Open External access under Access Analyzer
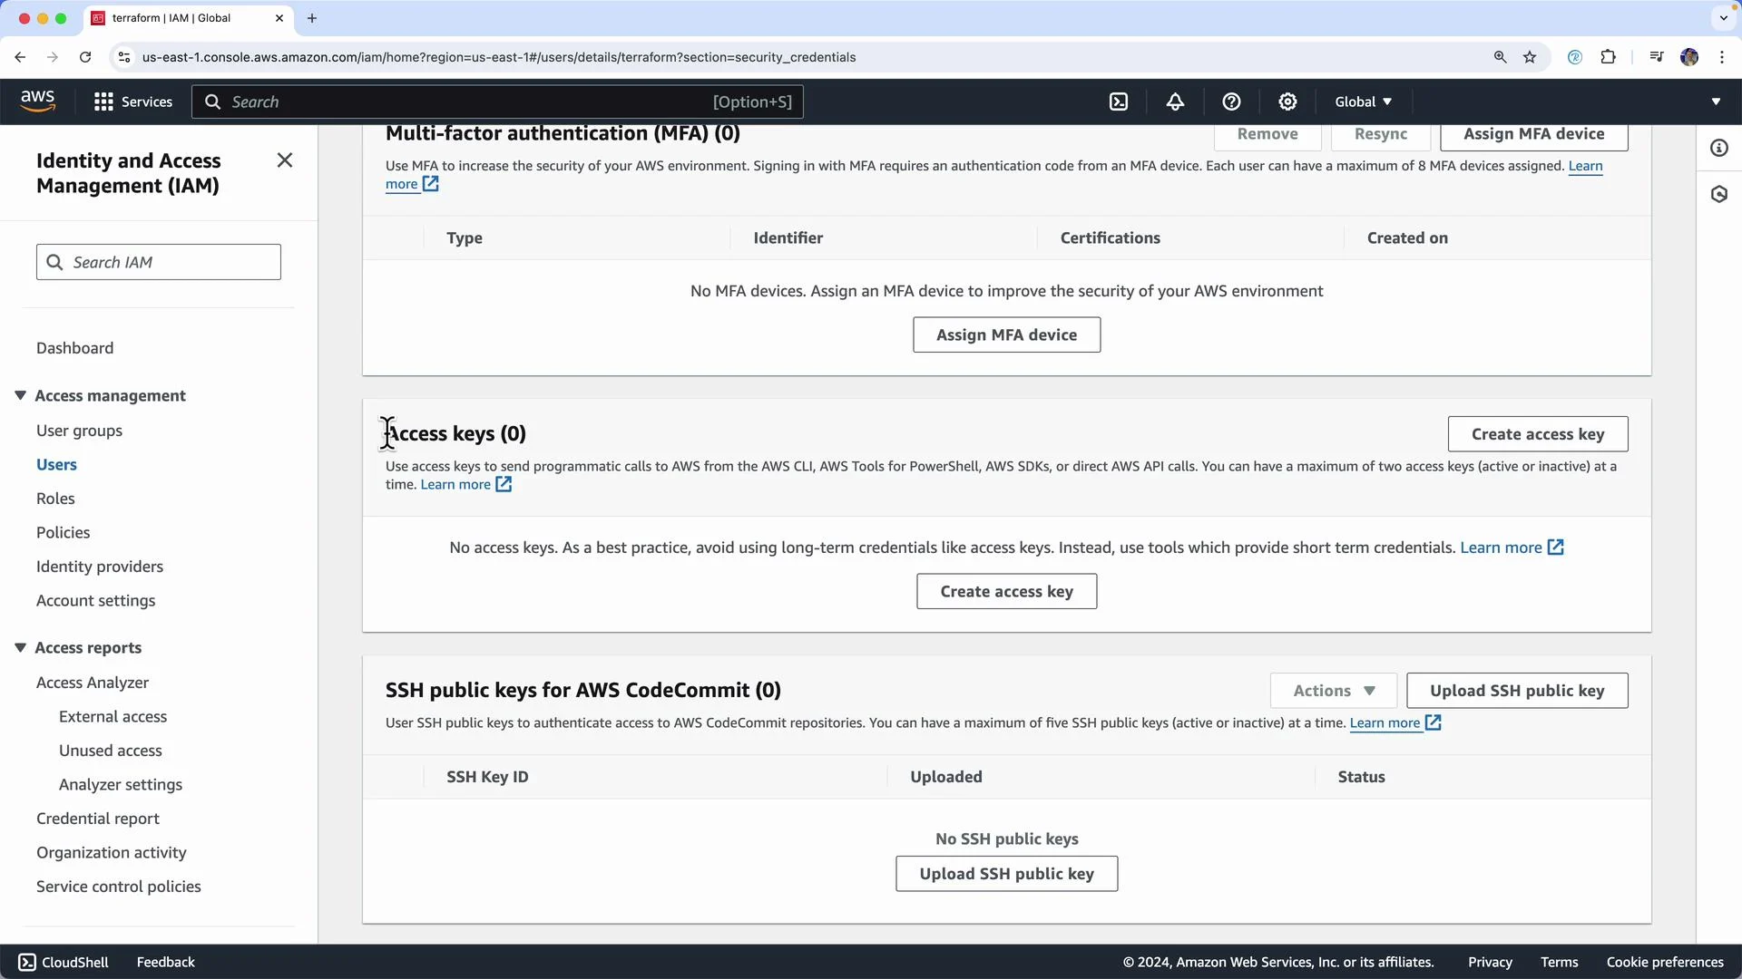Screen dimensions: 1742x979 (113, 716)
